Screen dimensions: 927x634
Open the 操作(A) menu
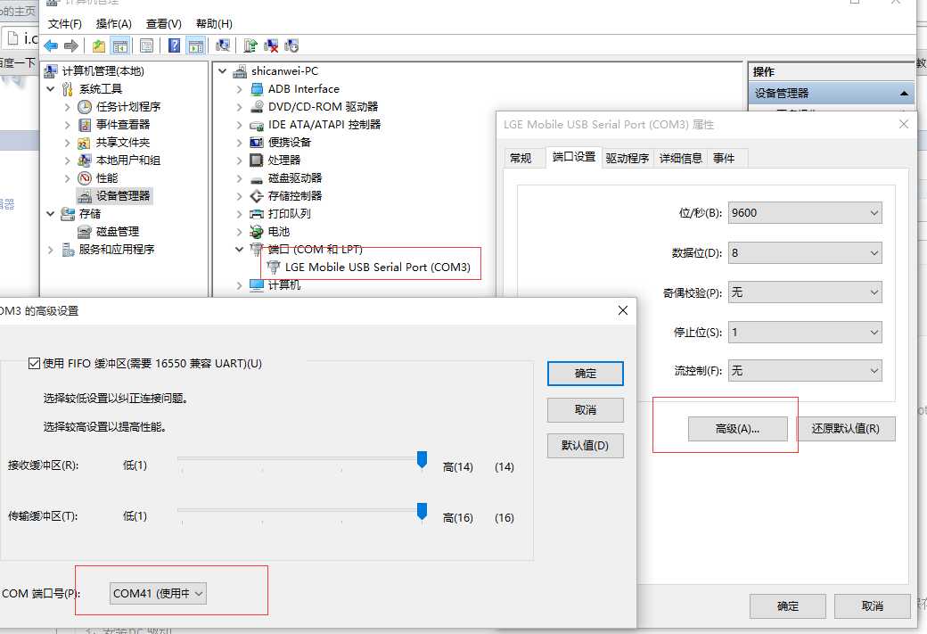[113, 24]
